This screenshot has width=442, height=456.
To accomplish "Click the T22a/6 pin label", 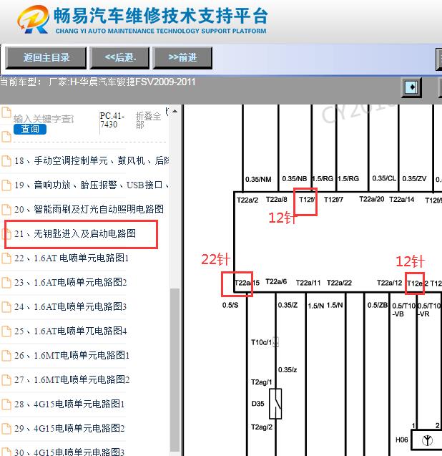I will [276, 281].
